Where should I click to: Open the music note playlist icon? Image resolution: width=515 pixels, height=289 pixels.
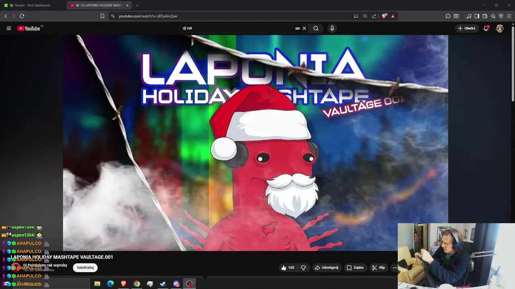tap(469, 16)
